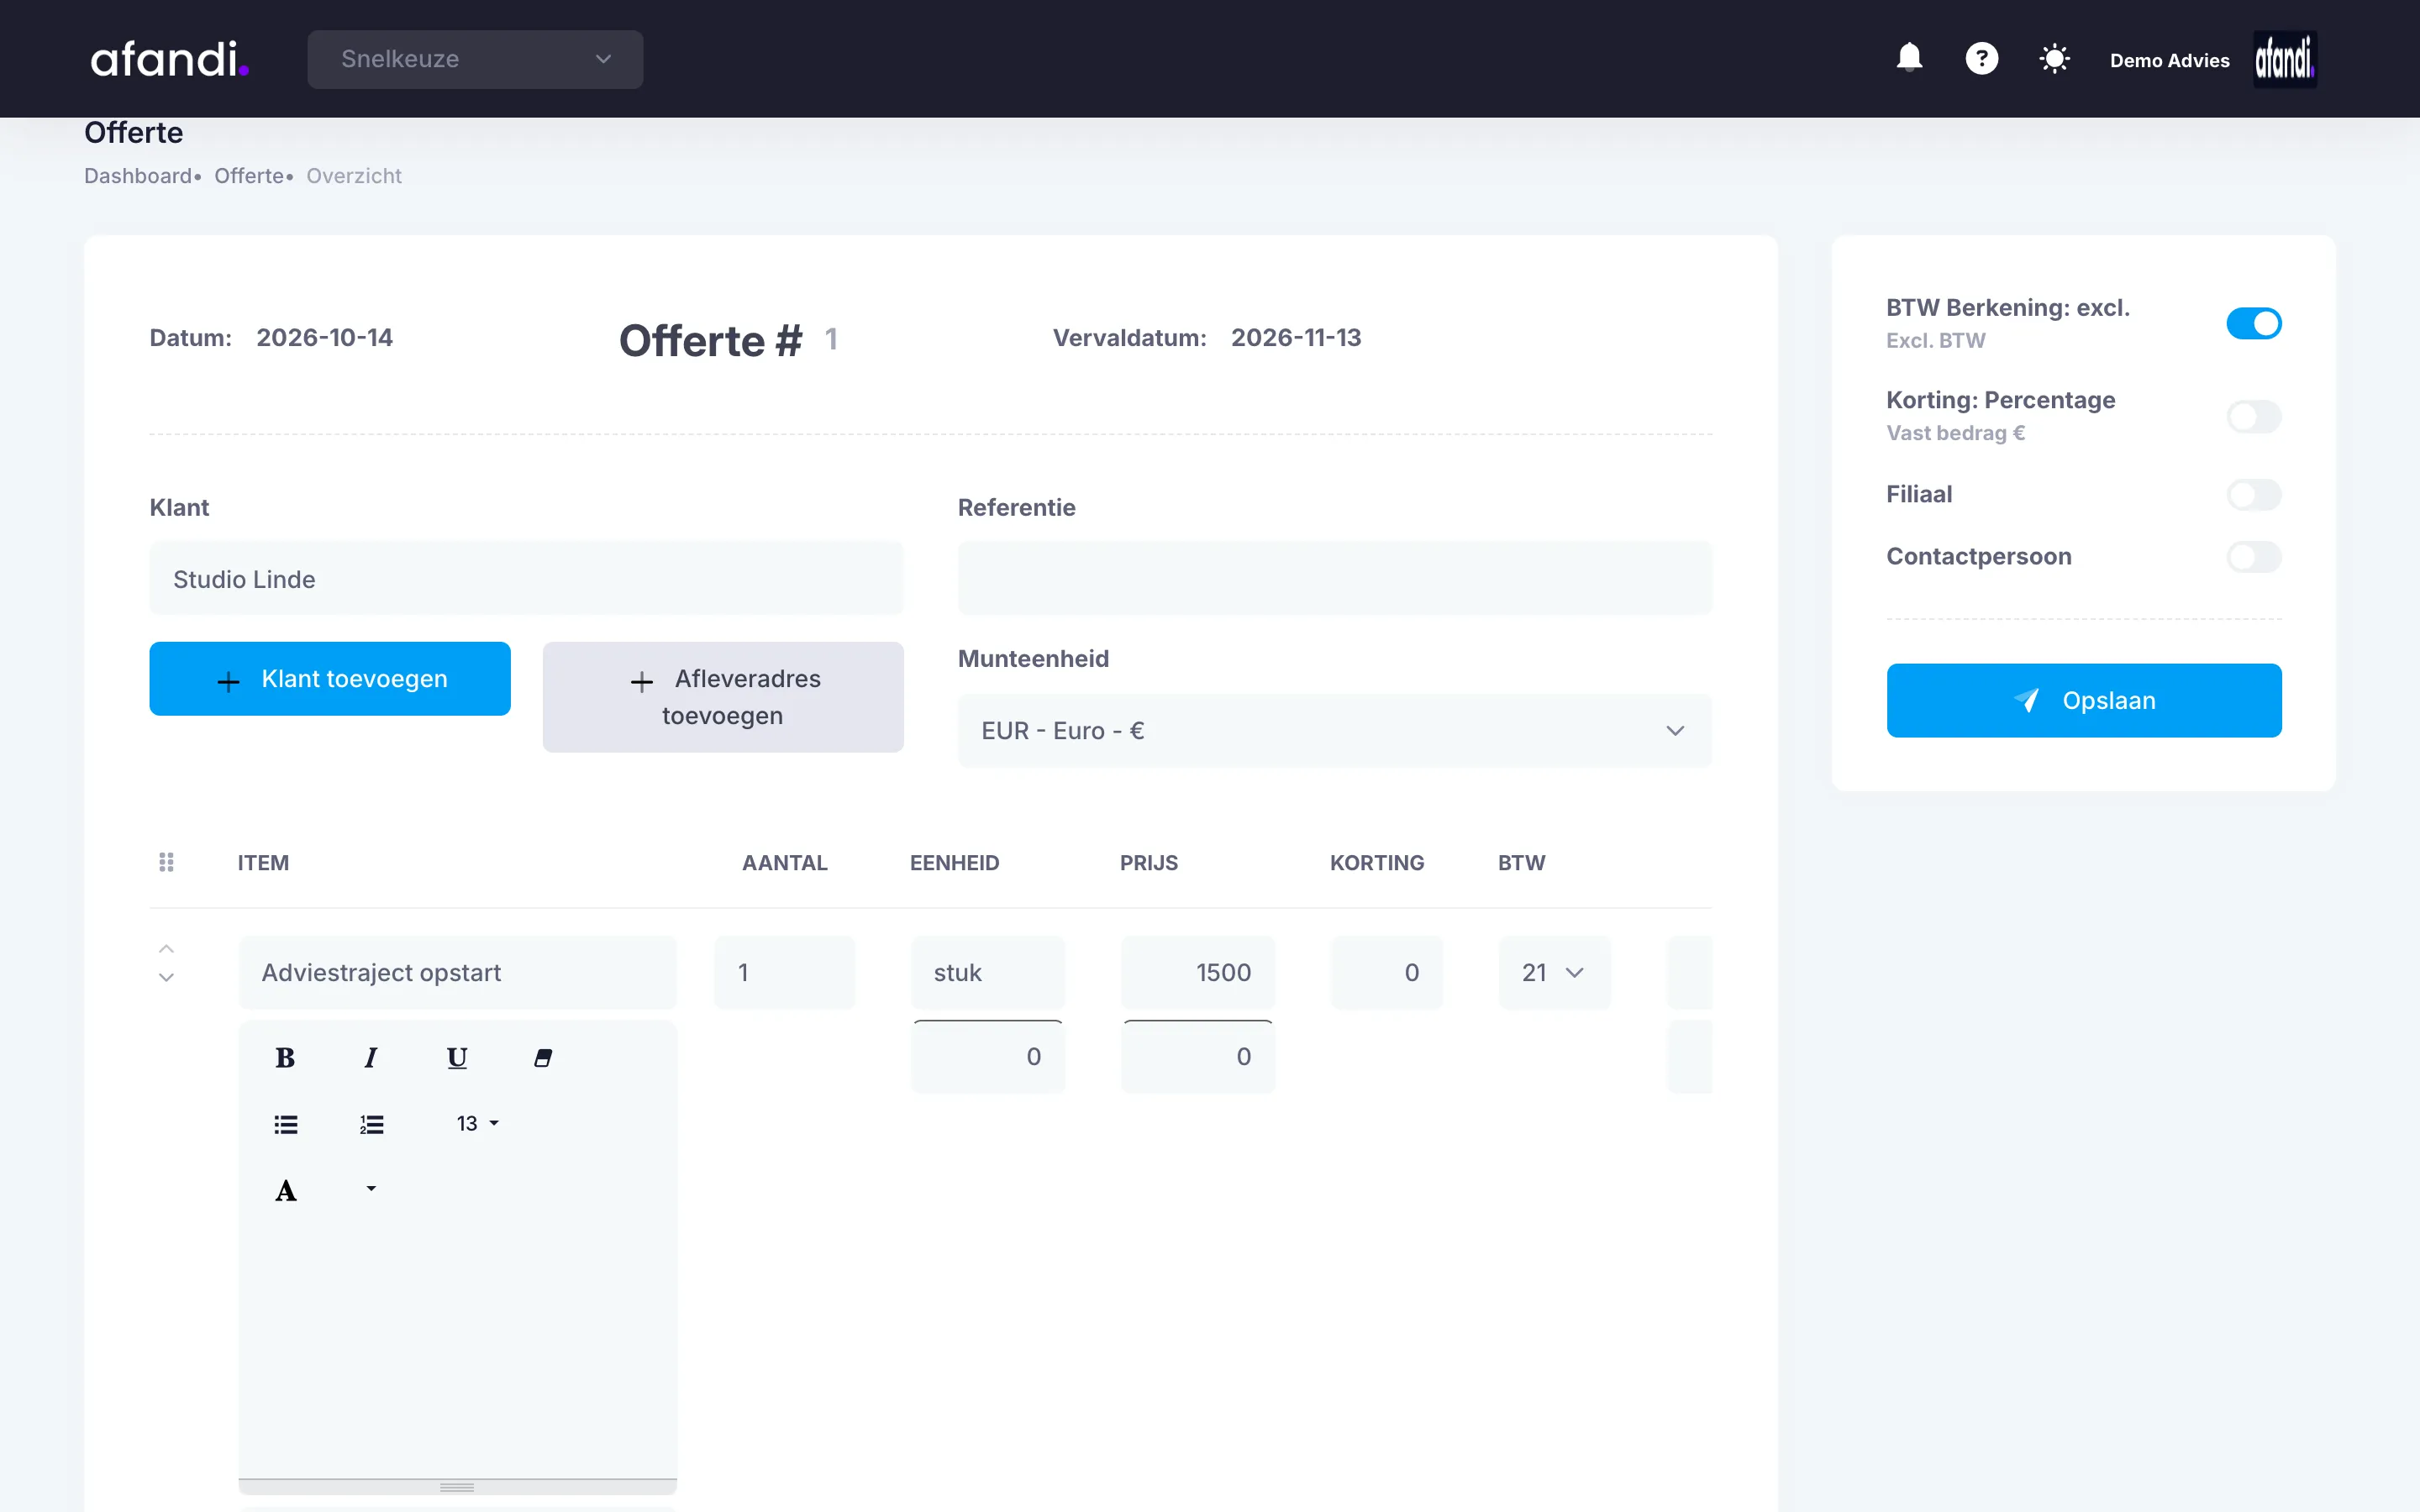Click the Prijs field showing 1500

tap(1197, 972)
